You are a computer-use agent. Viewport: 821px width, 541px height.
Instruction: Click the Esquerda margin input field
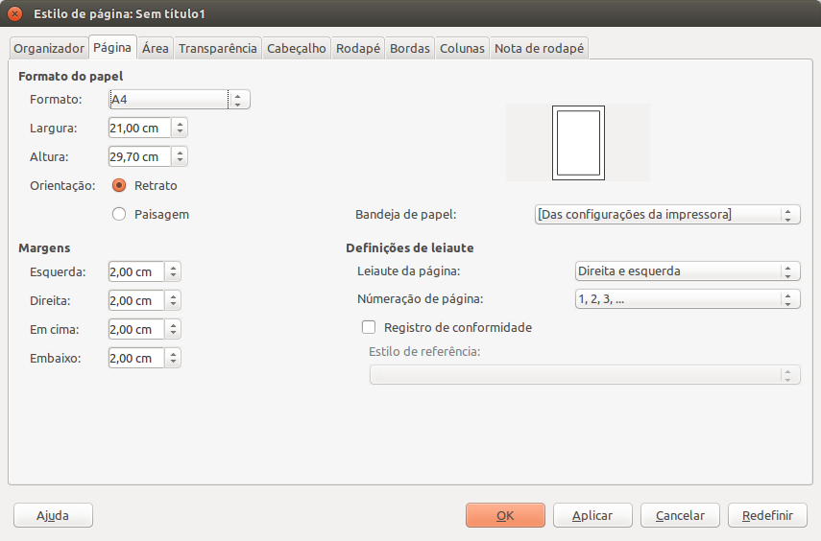pos(136,271)
